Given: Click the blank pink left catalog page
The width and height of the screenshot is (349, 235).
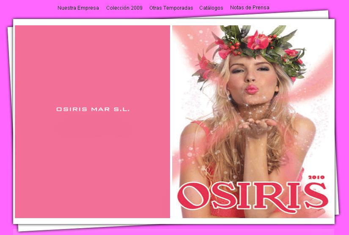Looking at the screenshot, I should [92, 169].
